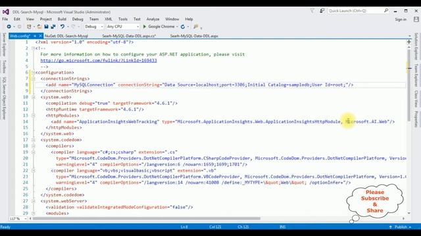Open the Any CPU platform dropdown

point(123,26)
